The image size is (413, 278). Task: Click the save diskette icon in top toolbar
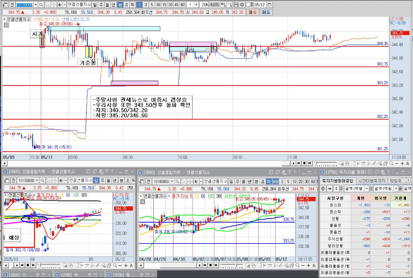pyautogui.click(x=236, y=5)
